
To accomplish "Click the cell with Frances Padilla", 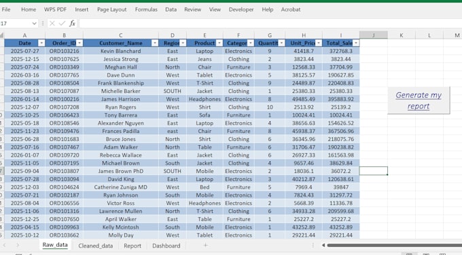I will point(120,131).
